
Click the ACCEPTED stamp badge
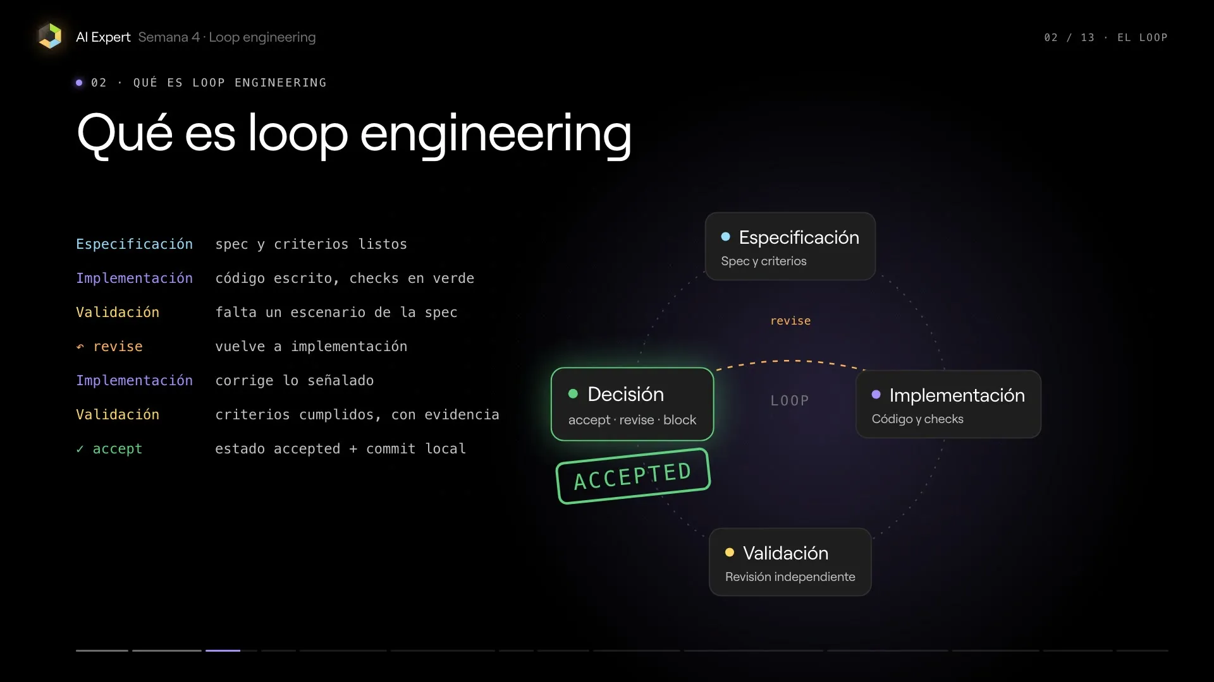pos(633,476)
